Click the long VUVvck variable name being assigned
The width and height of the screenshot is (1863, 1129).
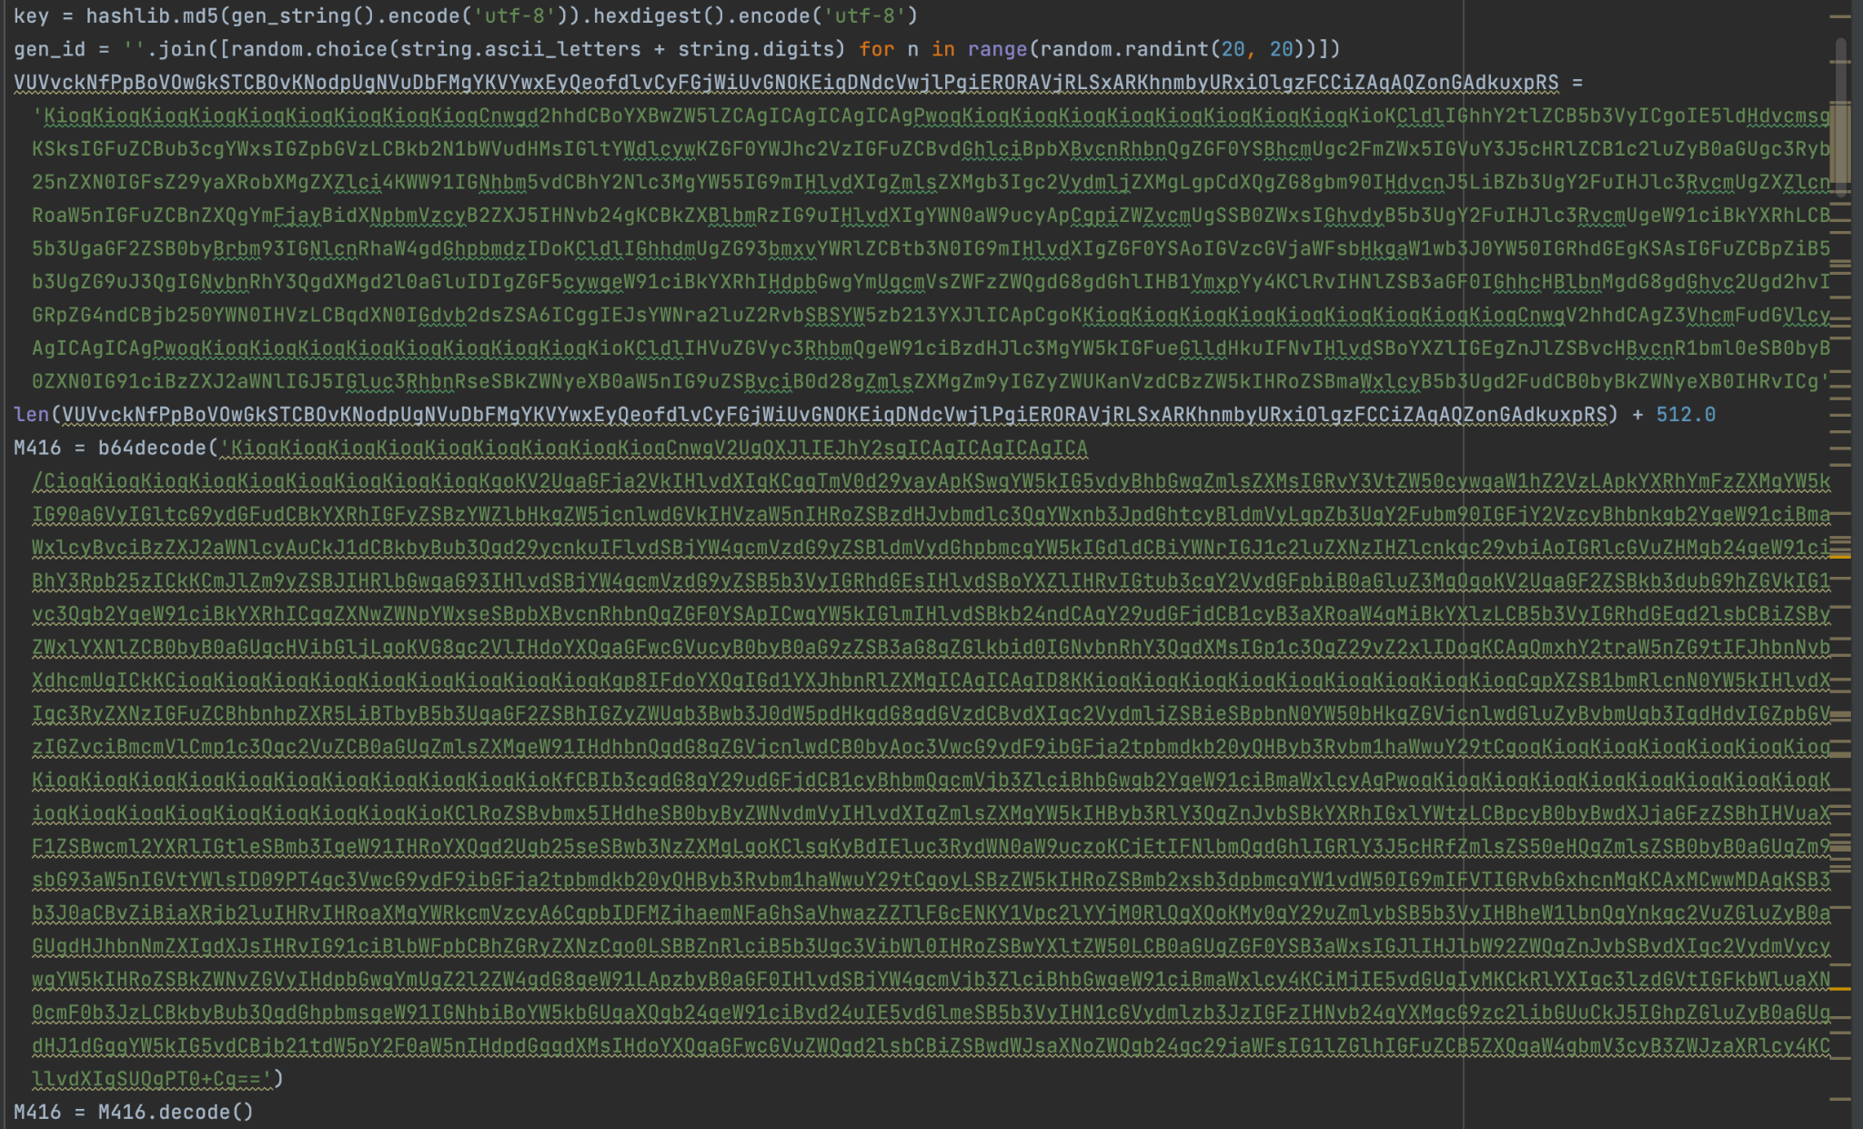coord(786,83)
